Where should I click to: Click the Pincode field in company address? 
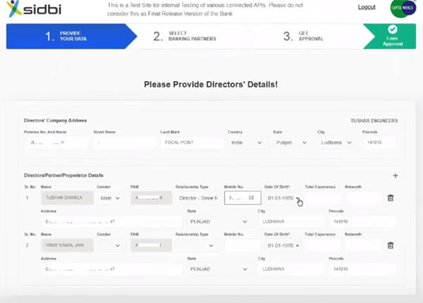[x=379, y=143]
